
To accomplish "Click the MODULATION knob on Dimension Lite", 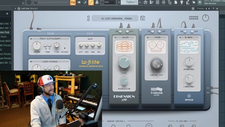I will [x=124, y=81].
